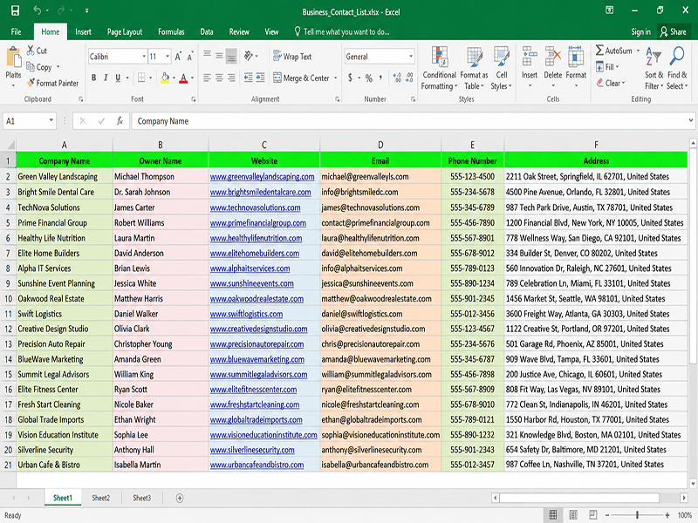Decrease decimal places
Image resolution: width=698 pixels, height=523 pixels.
[x=409, y=78]
